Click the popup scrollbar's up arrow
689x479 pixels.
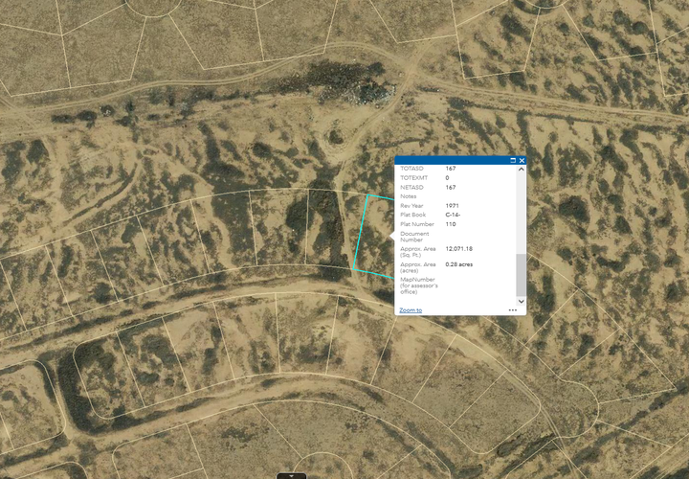click(x=522, y=170)
